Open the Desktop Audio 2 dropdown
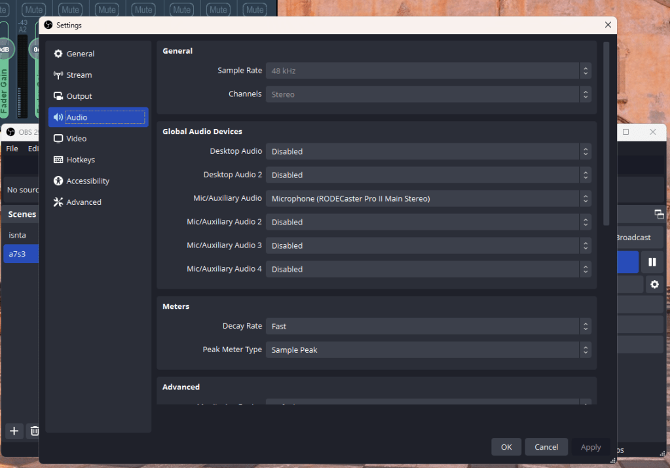Image resolution: width=670 pixels, height=468 pixels. pyautogui.click(x=428, y=175)
